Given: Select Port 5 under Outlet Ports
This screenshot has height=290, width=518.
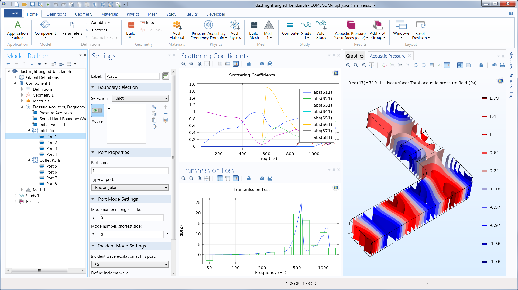Looking at the screenshot, I should [x=51, y=166].
